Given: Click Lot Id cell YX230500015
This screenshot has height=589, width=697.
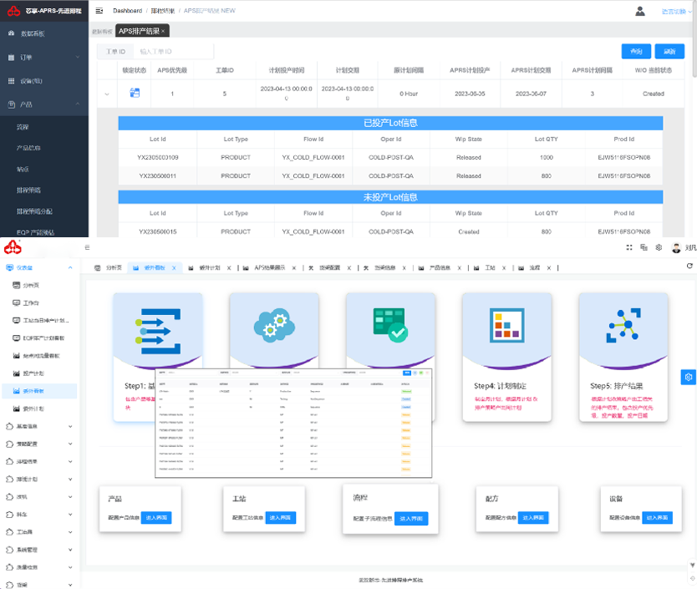Looking at the screenshot, I should pos(157,231).
